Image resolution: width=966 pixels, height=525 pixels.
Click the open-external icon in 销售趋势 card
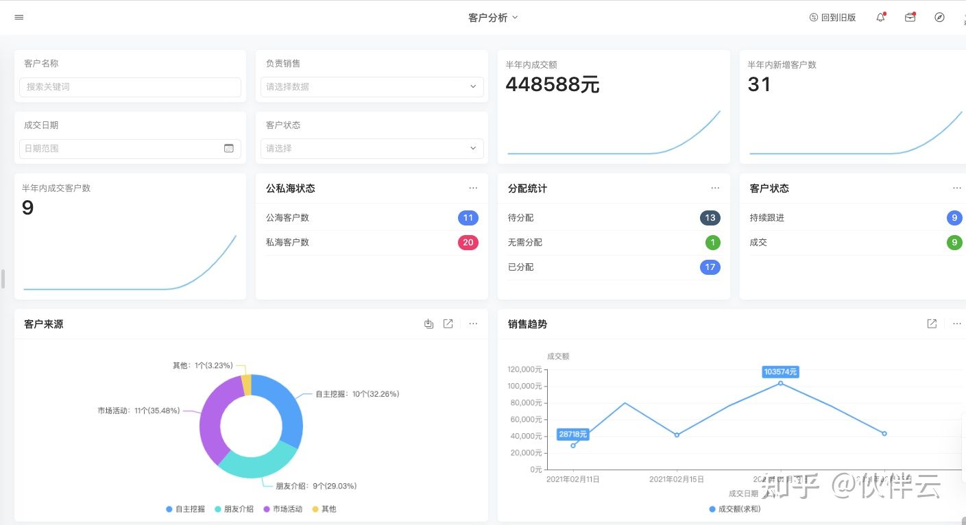932,323
